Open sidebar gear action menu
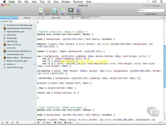 (x=7, y=122)
